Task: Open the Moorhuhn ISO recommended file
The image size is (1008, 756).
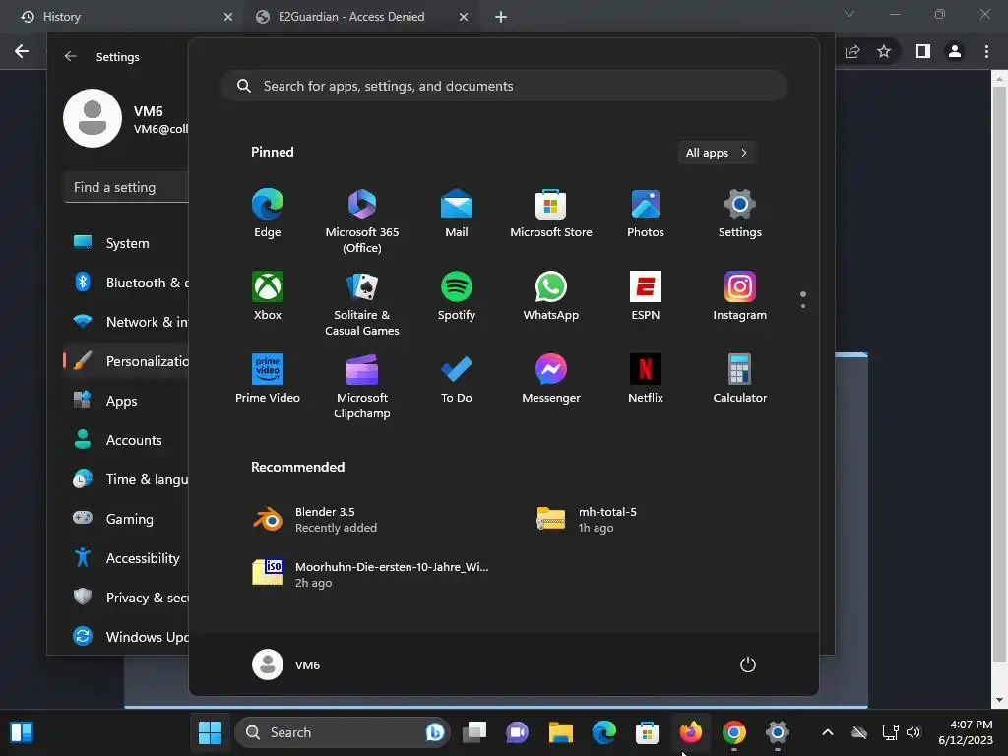Action: [370, 574]
